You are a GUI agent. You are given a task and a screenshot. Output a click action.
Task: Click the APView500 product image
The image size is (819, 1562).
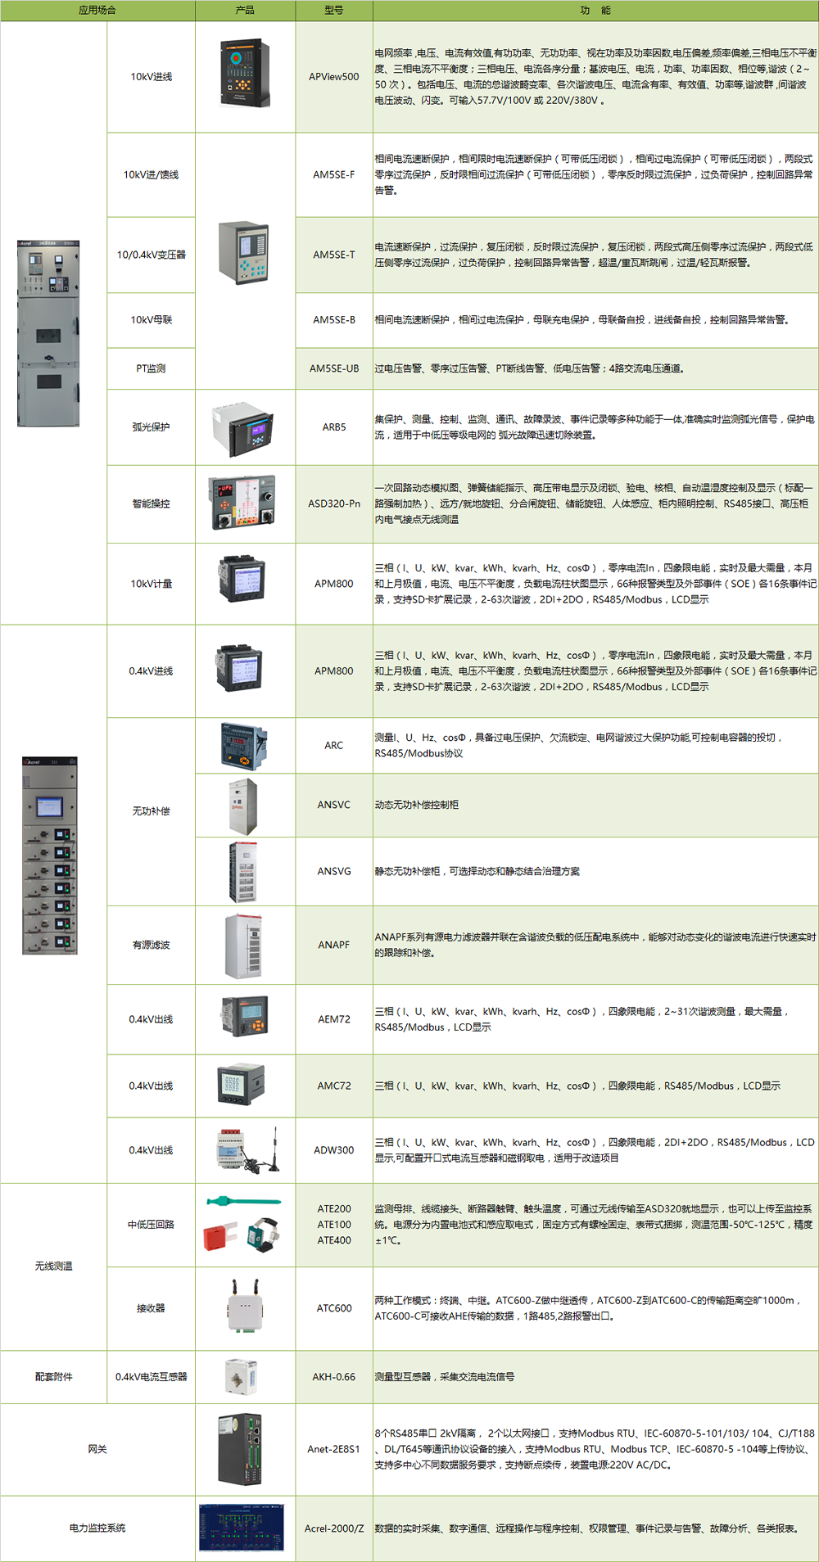tap(245, 74)
